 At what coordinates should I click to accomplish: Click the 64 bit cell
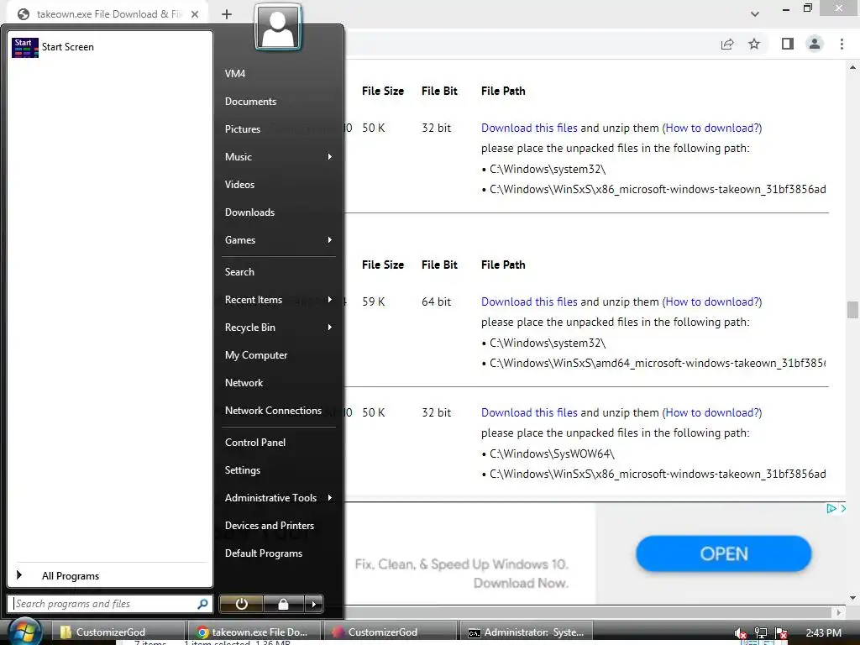(437, 302)
